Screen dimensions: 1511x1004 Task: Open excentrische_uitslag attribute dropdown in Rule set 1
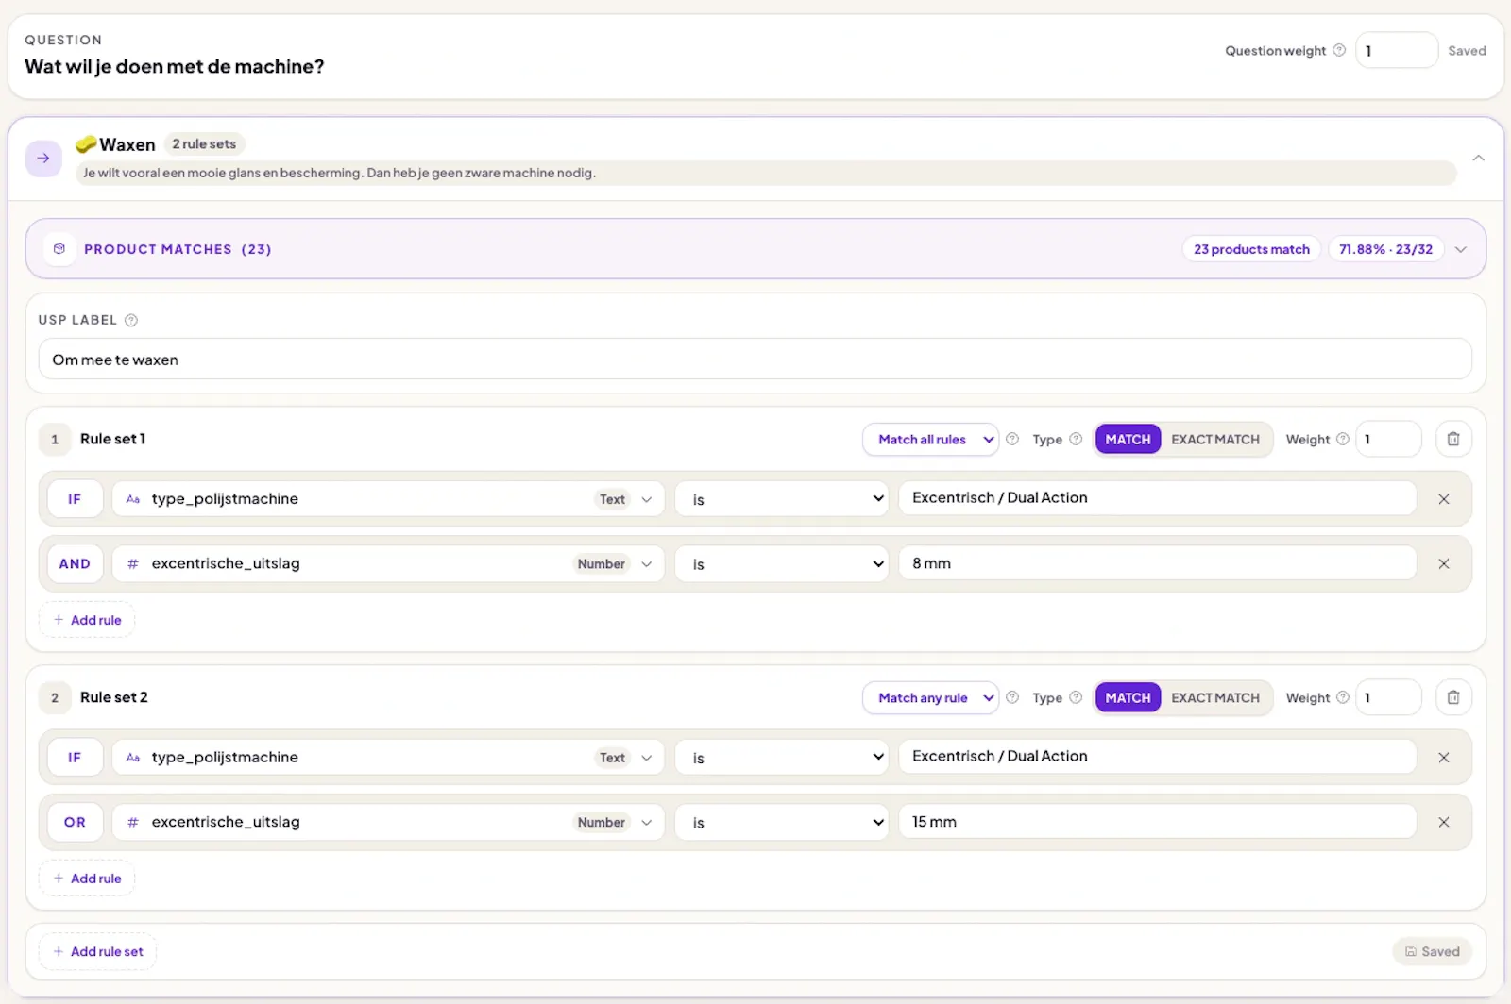[x=387, y=564]
